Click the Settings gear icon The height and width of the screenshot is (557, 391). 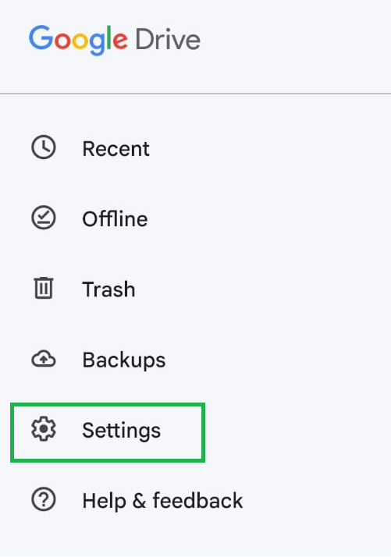tap(44, 429)
